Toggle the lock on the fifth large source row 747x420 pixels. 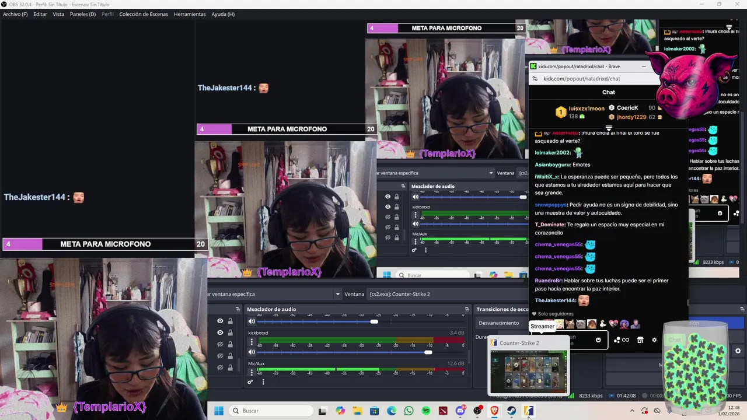coord(230,367)
